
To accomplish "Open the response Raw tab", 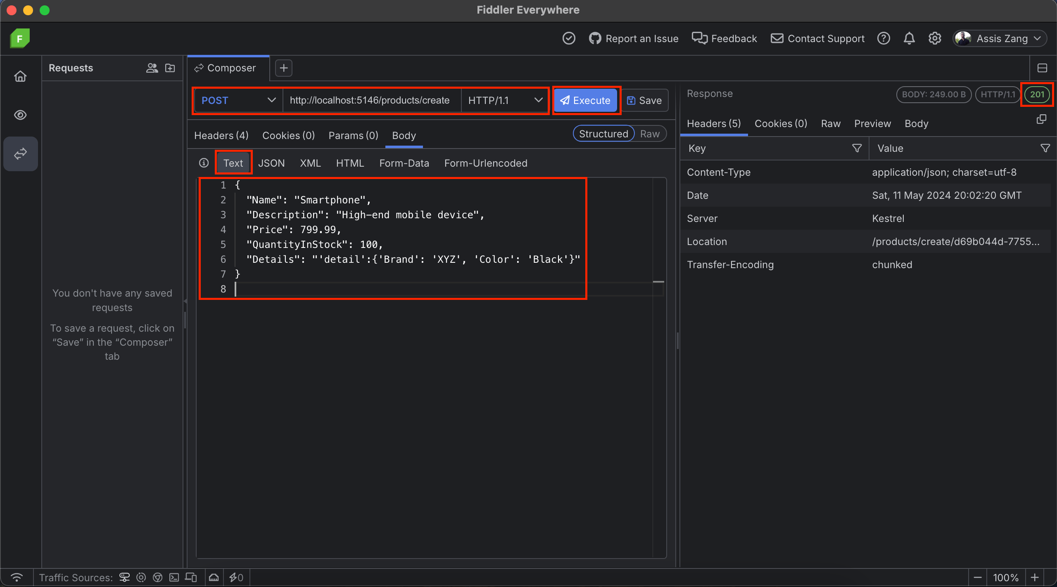I will 831,123.
